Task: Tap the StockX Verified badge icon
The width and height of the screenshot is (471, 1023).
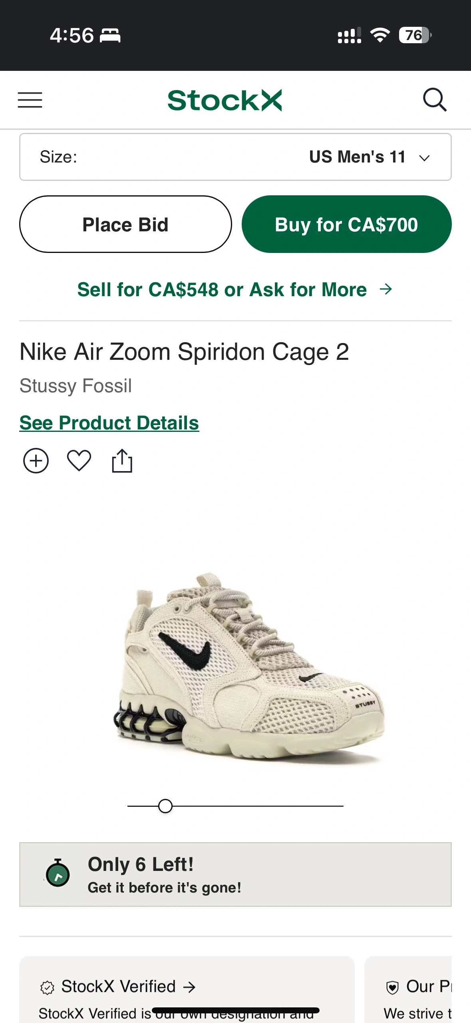Action: [47, 987]
